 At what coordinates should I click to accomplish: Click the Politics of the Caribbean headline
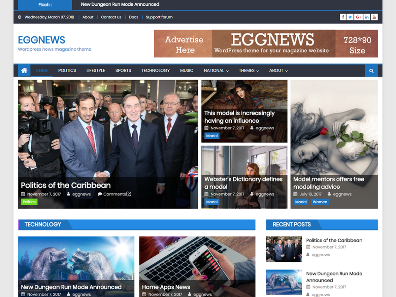(65, 185)
